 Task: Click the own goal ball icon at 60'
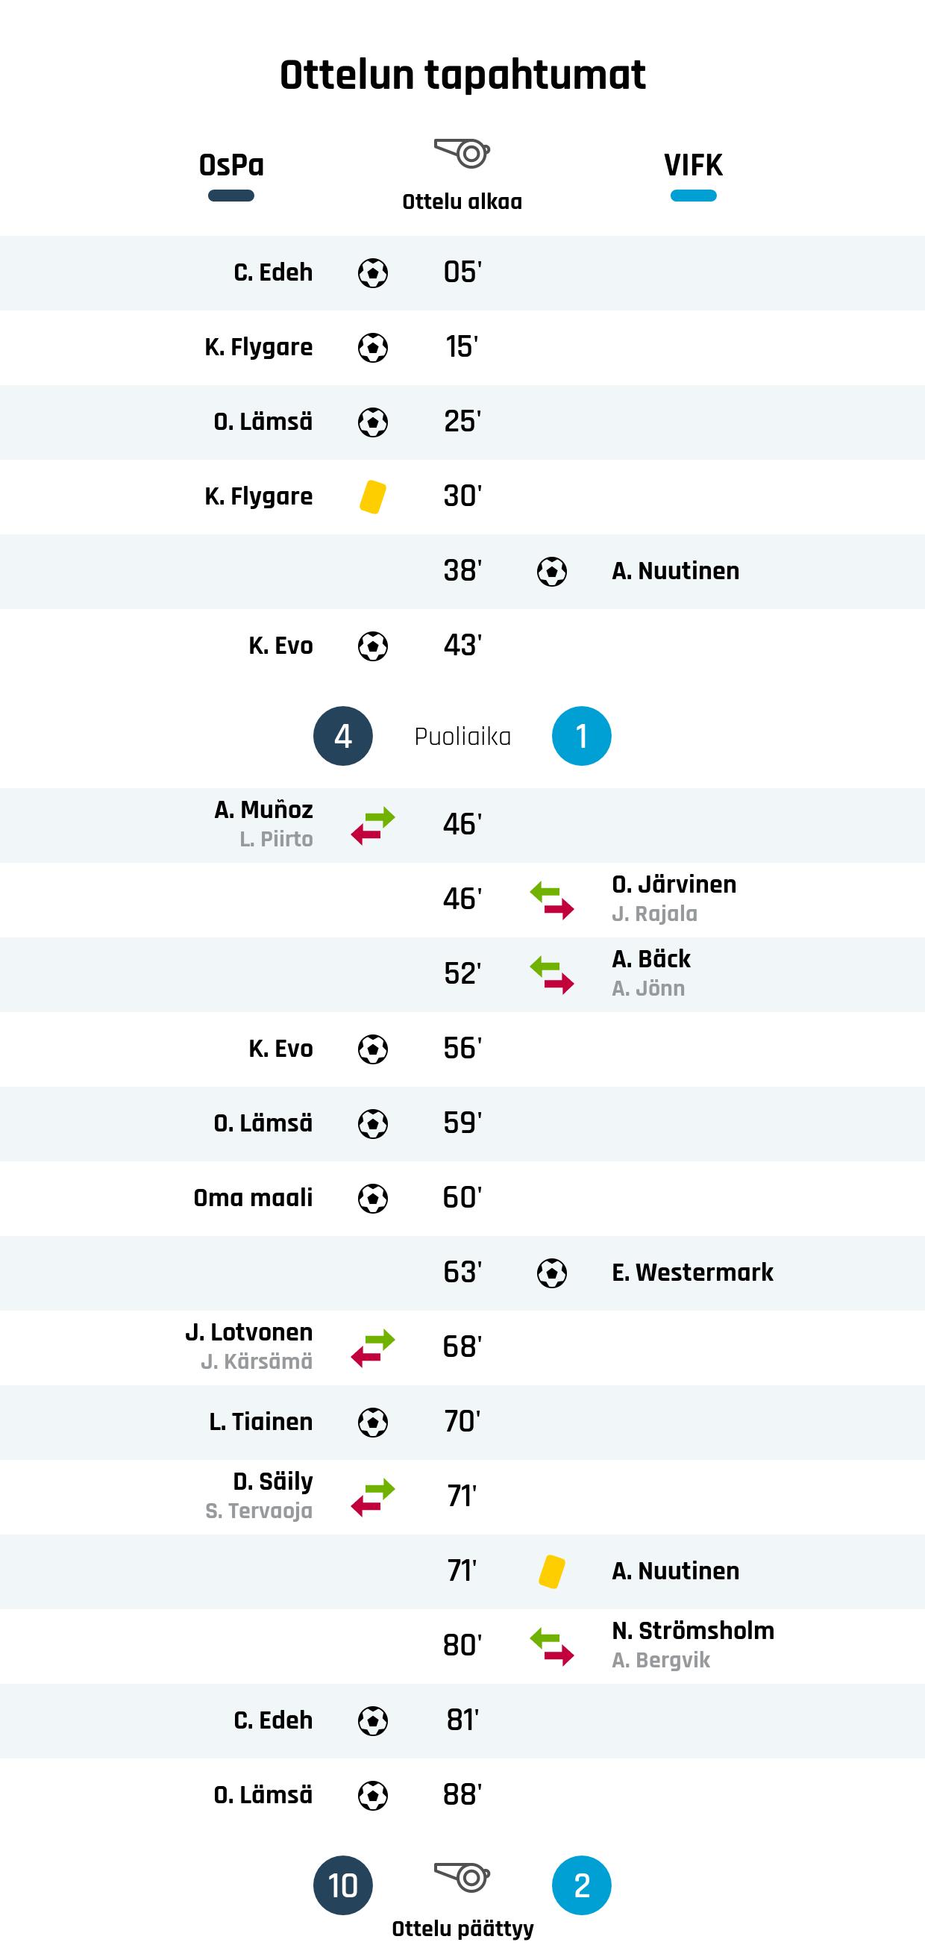click(372, 1199)
